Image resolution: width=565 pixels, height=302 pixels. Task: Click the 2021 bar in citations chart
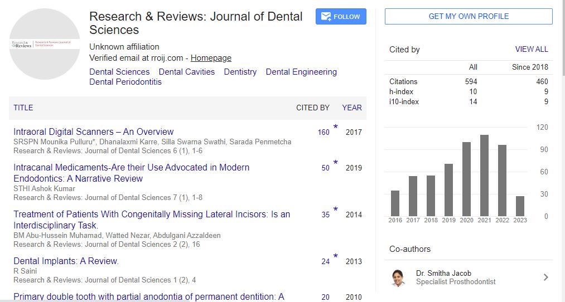(484, 176)
